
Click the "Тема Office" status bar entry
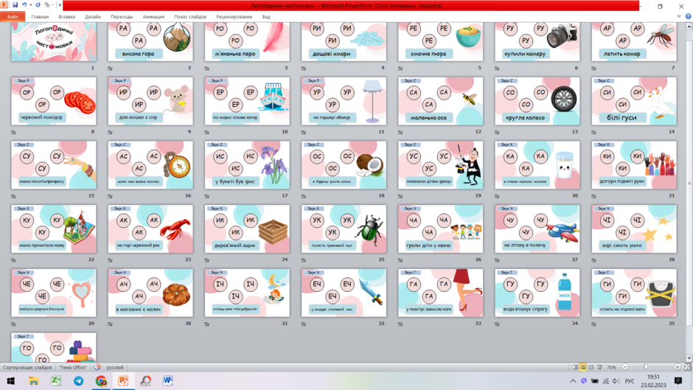point(73,367)
